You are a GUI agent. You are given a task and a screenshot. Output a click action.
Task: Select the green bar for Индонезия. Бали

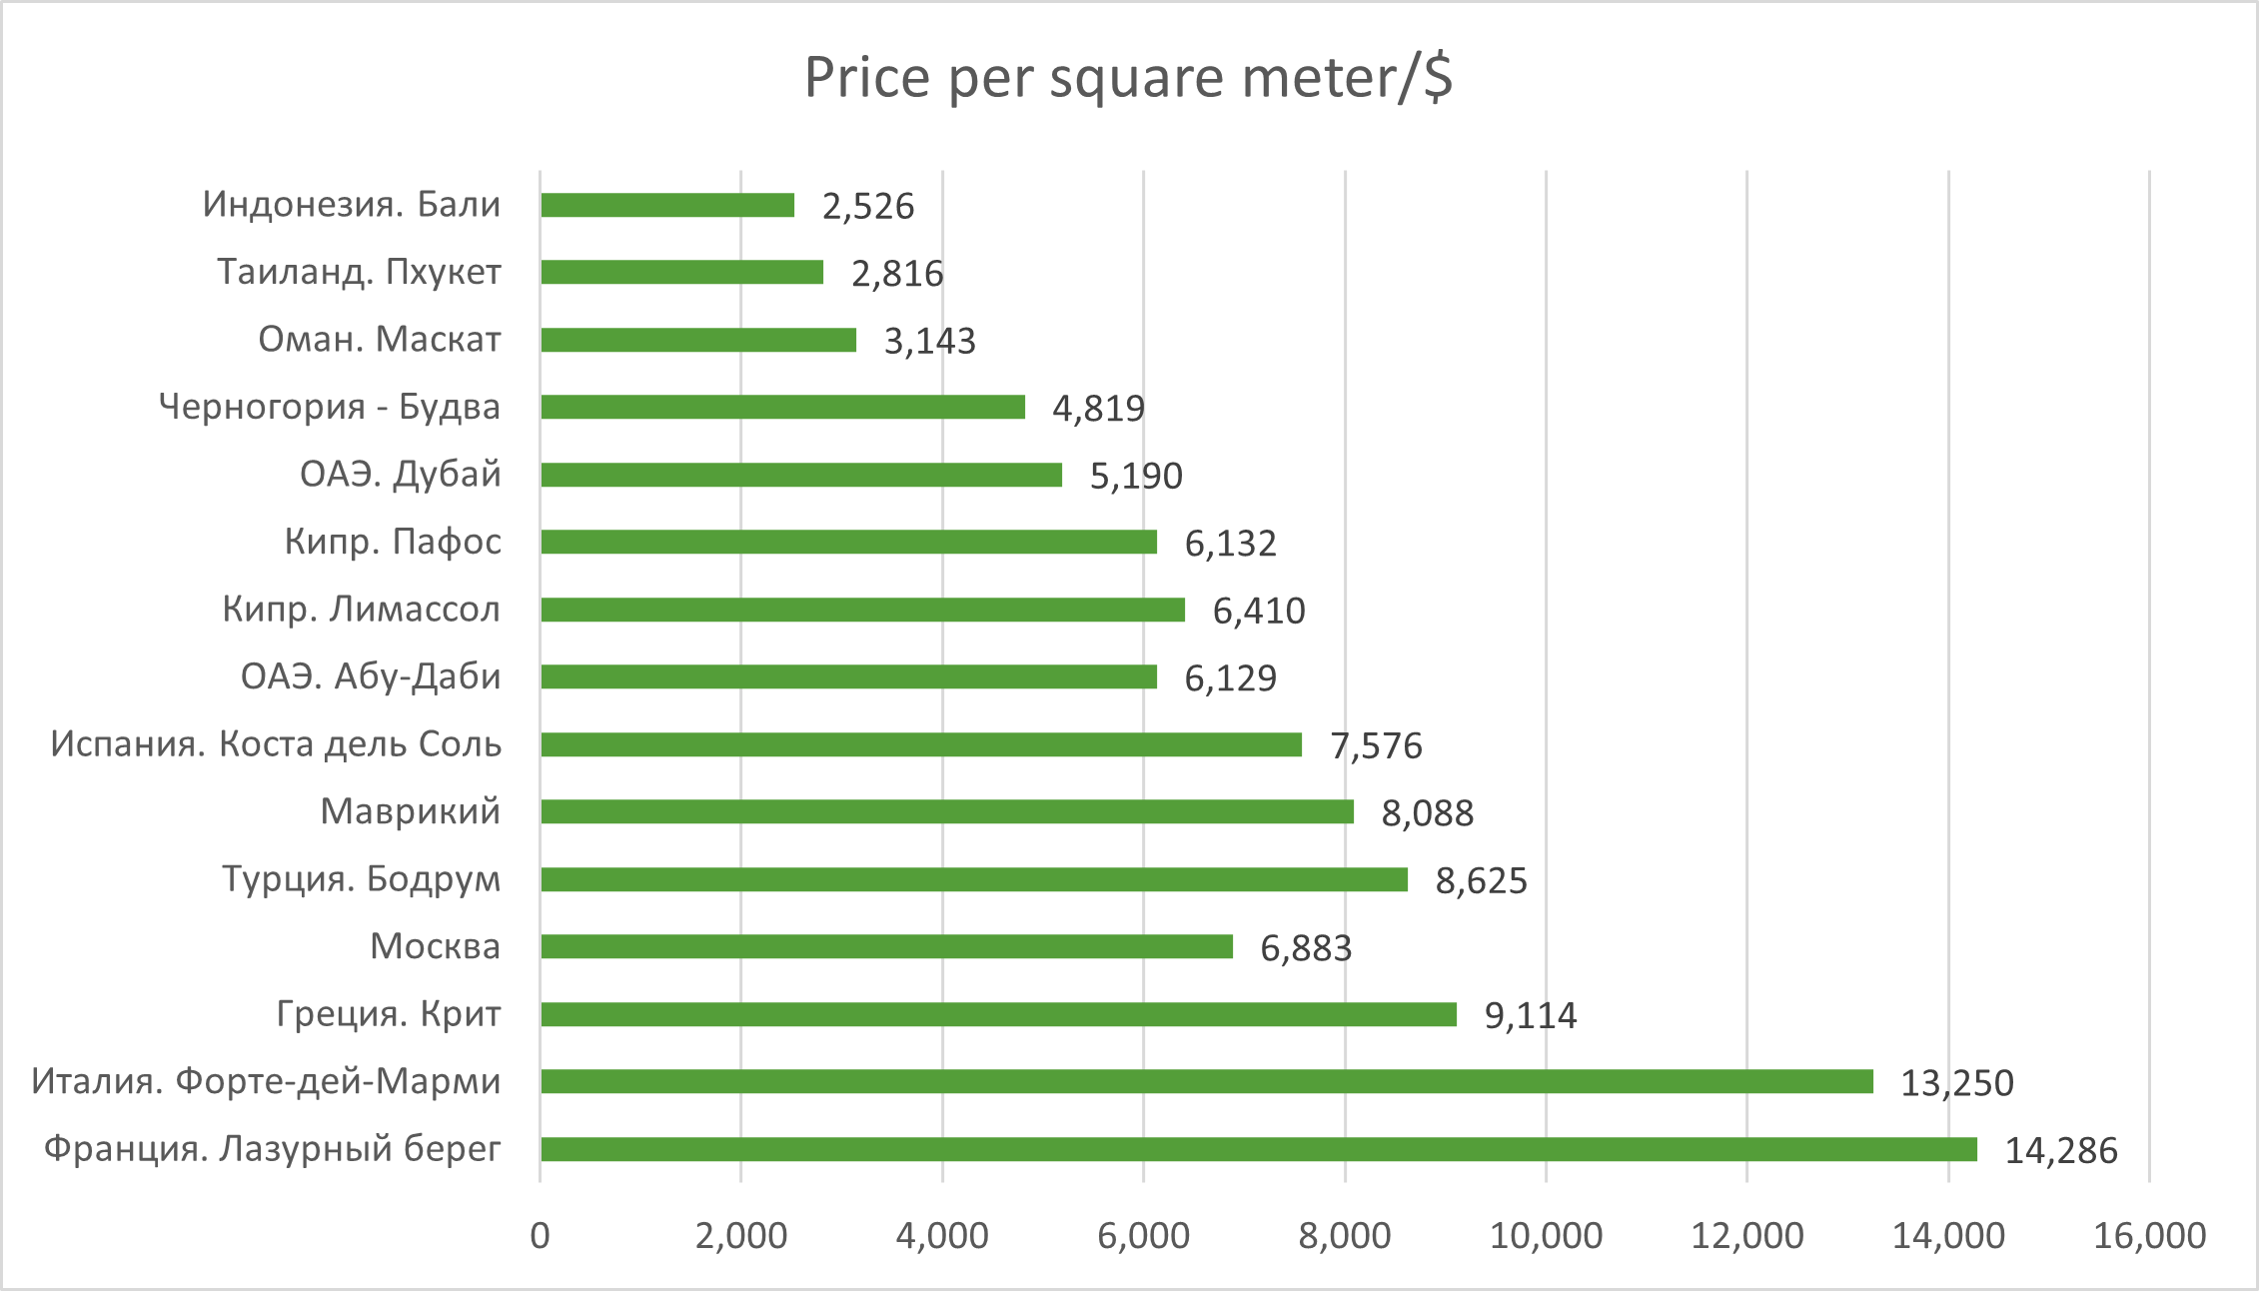tap(667, 205)
